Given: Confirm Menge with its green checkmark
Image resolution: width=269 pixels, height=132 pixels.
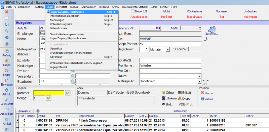Looking at the screenshot, I should 49,98.
